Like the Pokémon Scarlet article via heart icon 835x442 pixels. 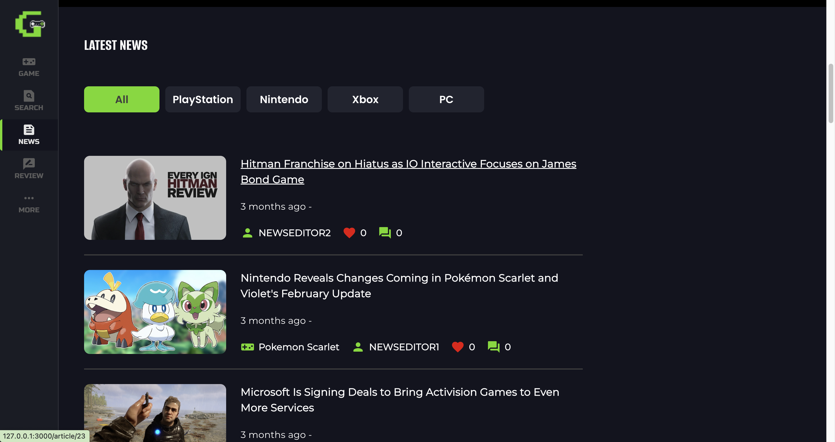click(x=458, y=347)
